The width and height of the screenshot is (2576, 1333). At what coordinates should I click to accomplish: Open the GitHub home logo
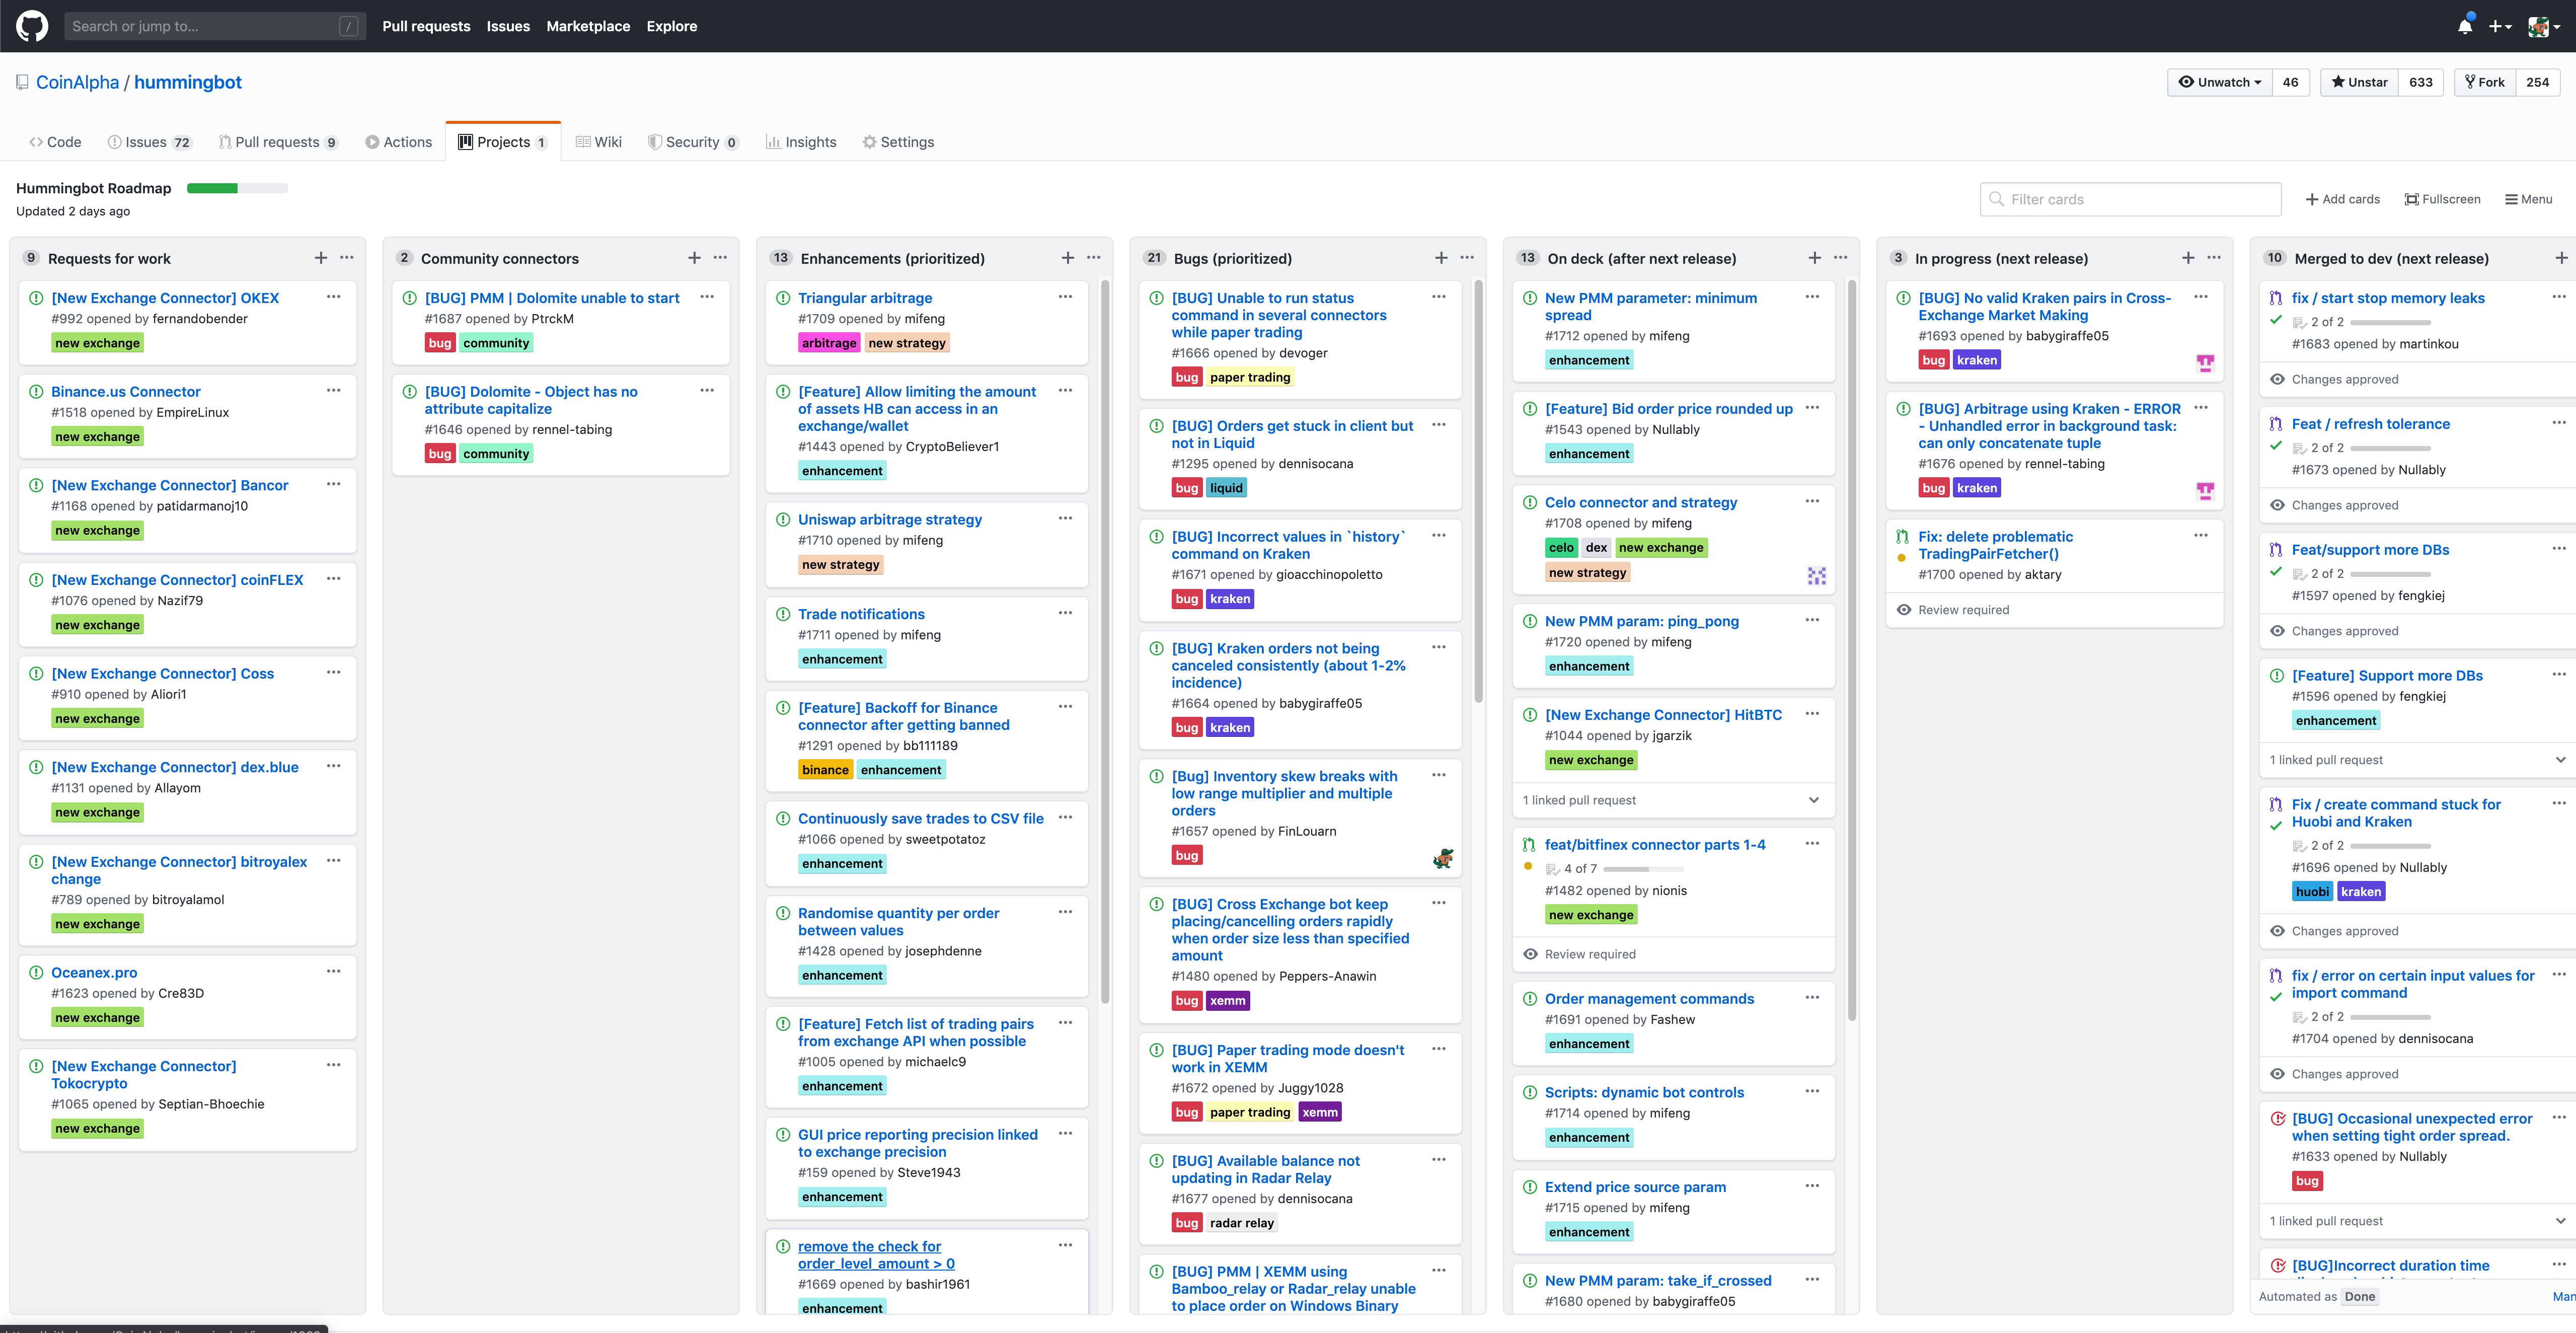[x=32, y=26]
